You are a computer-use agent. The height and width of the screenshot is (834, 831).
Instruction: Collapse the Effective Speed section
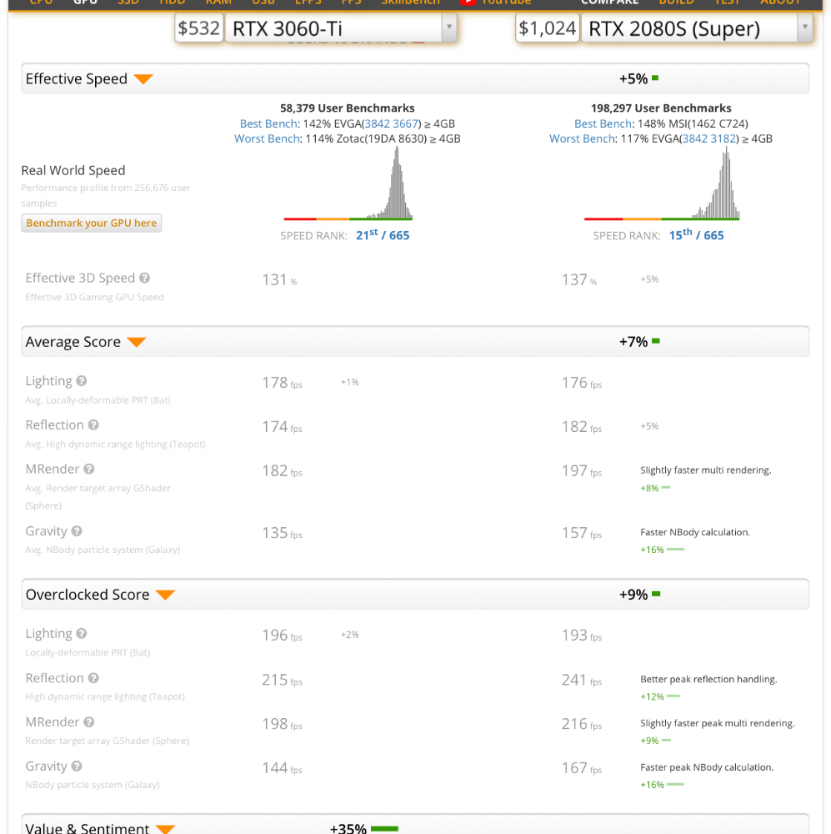(x=143, y=79)
